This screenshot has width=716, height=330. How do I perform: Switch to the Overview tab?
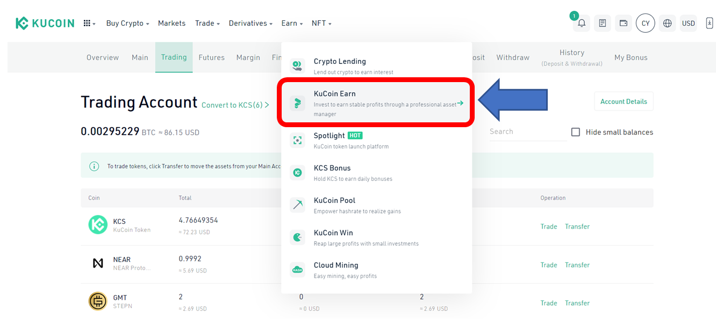pyautogui.click(x=103, y=57)
